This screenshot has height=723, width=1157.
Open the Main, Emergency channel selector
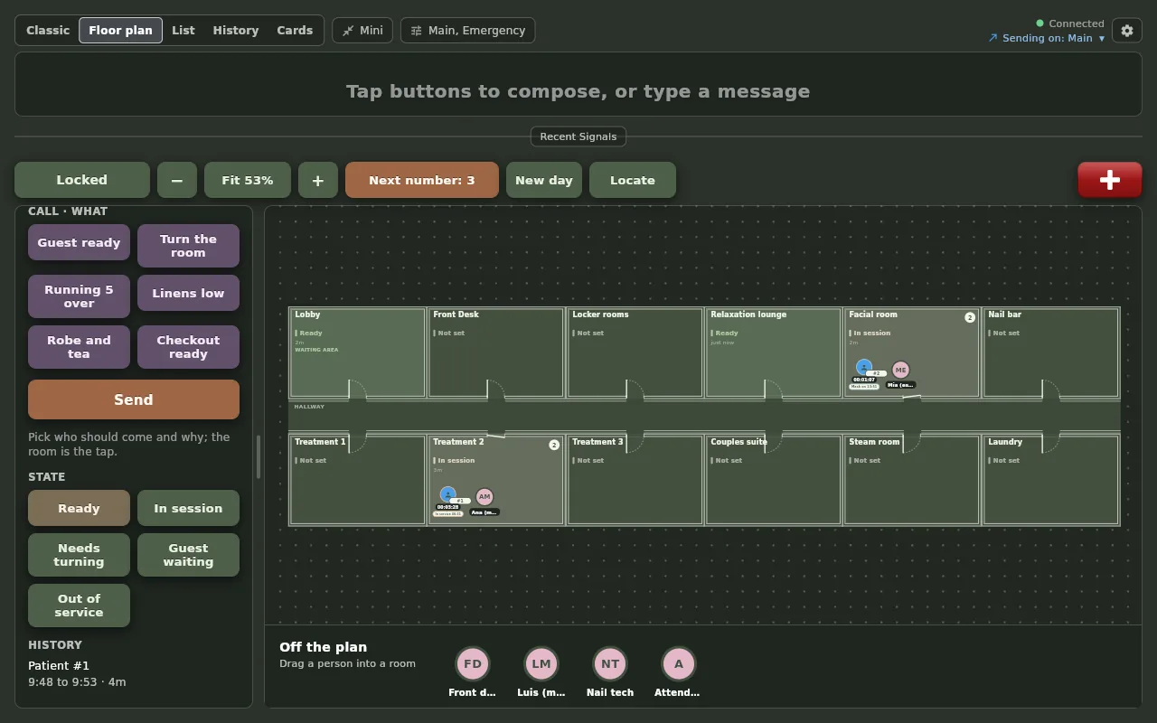pos(467,31)
